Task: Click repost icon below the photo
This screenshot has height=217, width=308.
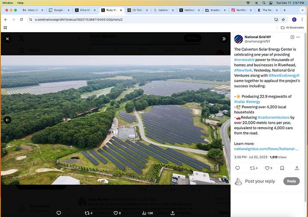Action: pyautogui.click(x=89, y=213)
